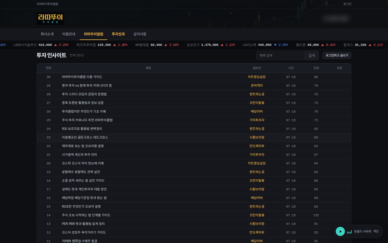Open post 공매도 뜻과 개인투자자 대응 방안
The image size is (388, 243).
coord(84,189)
